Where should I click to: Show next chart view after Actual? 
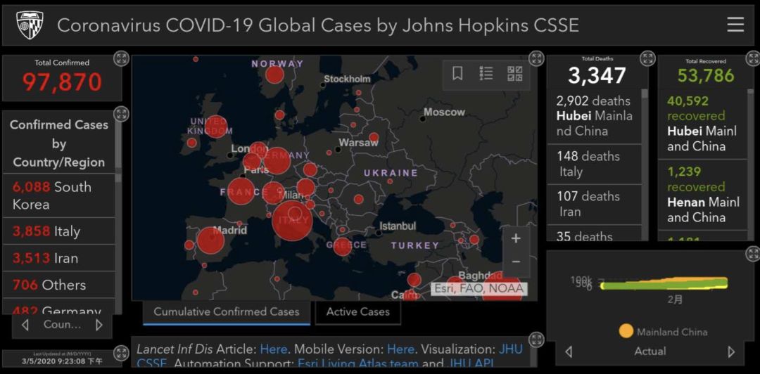coord(731,352)
